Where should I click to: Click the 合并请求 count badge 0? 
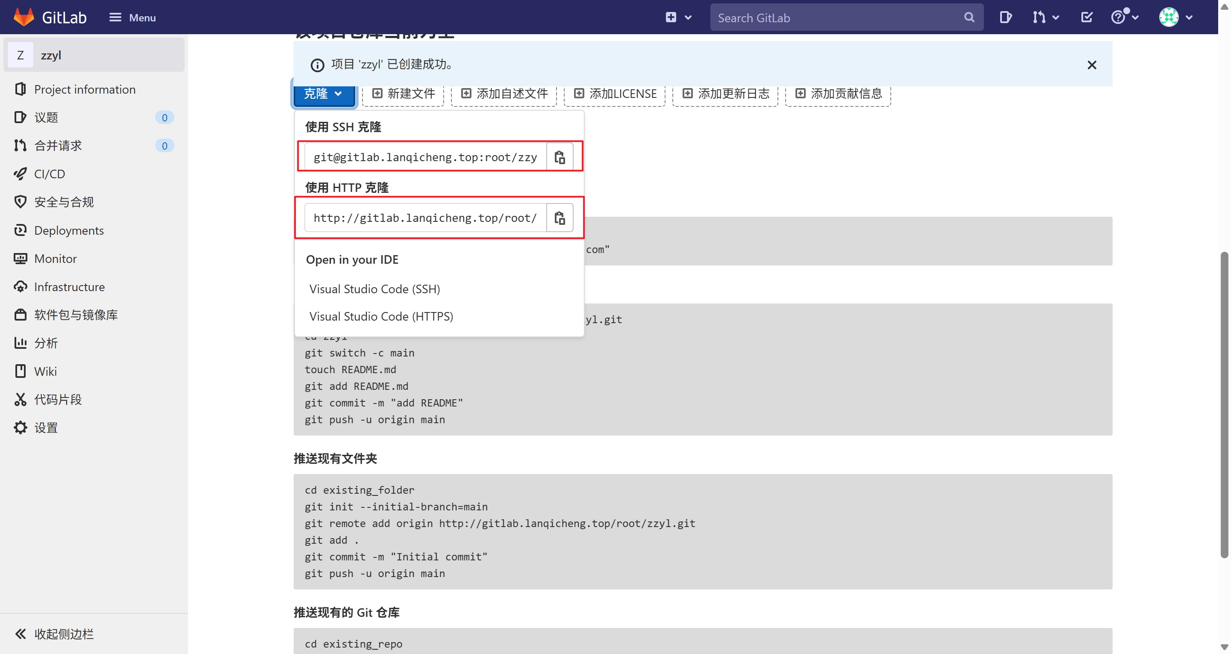(x=165, y=146)
